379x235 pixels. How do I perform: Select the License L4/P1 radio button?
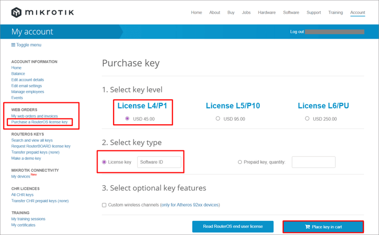(x=127, y=119)
